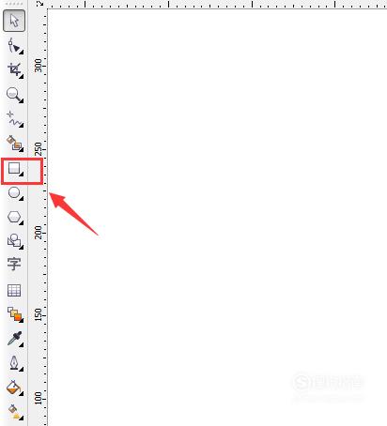Select the highlighted Rectangle tool
Viewport: 387px width, 426px height.
tap(15, 169)
